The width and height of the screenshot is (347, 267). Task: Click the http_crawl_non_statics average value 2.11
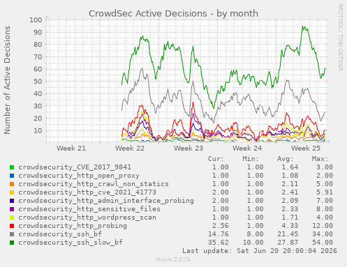coord(290,184)
